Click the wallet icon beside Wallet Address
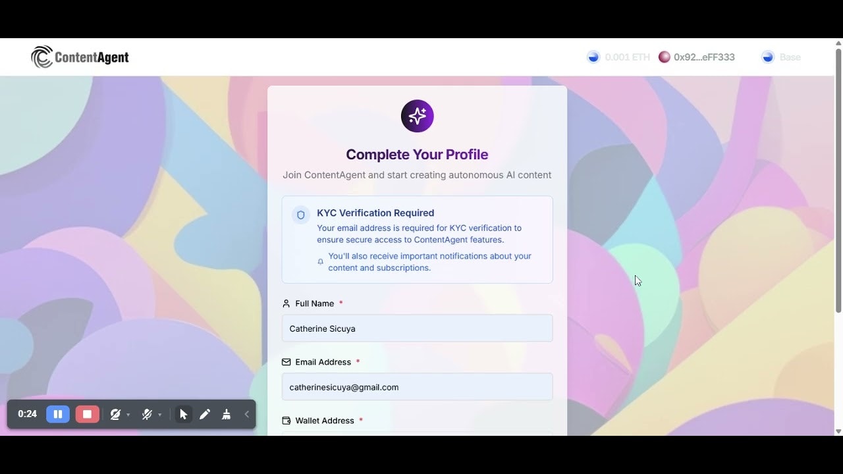 pyautogui.click(x=286, y=421)
